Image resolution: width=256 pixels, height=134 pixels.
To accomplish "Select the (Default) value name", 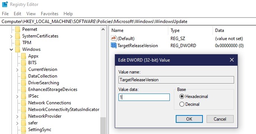I will point(126,39).
